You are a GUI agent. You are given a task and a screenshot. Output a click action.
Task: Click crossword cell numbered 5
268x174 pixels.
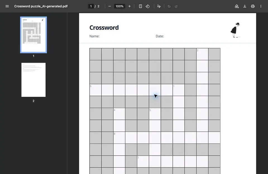click(155, 114)
